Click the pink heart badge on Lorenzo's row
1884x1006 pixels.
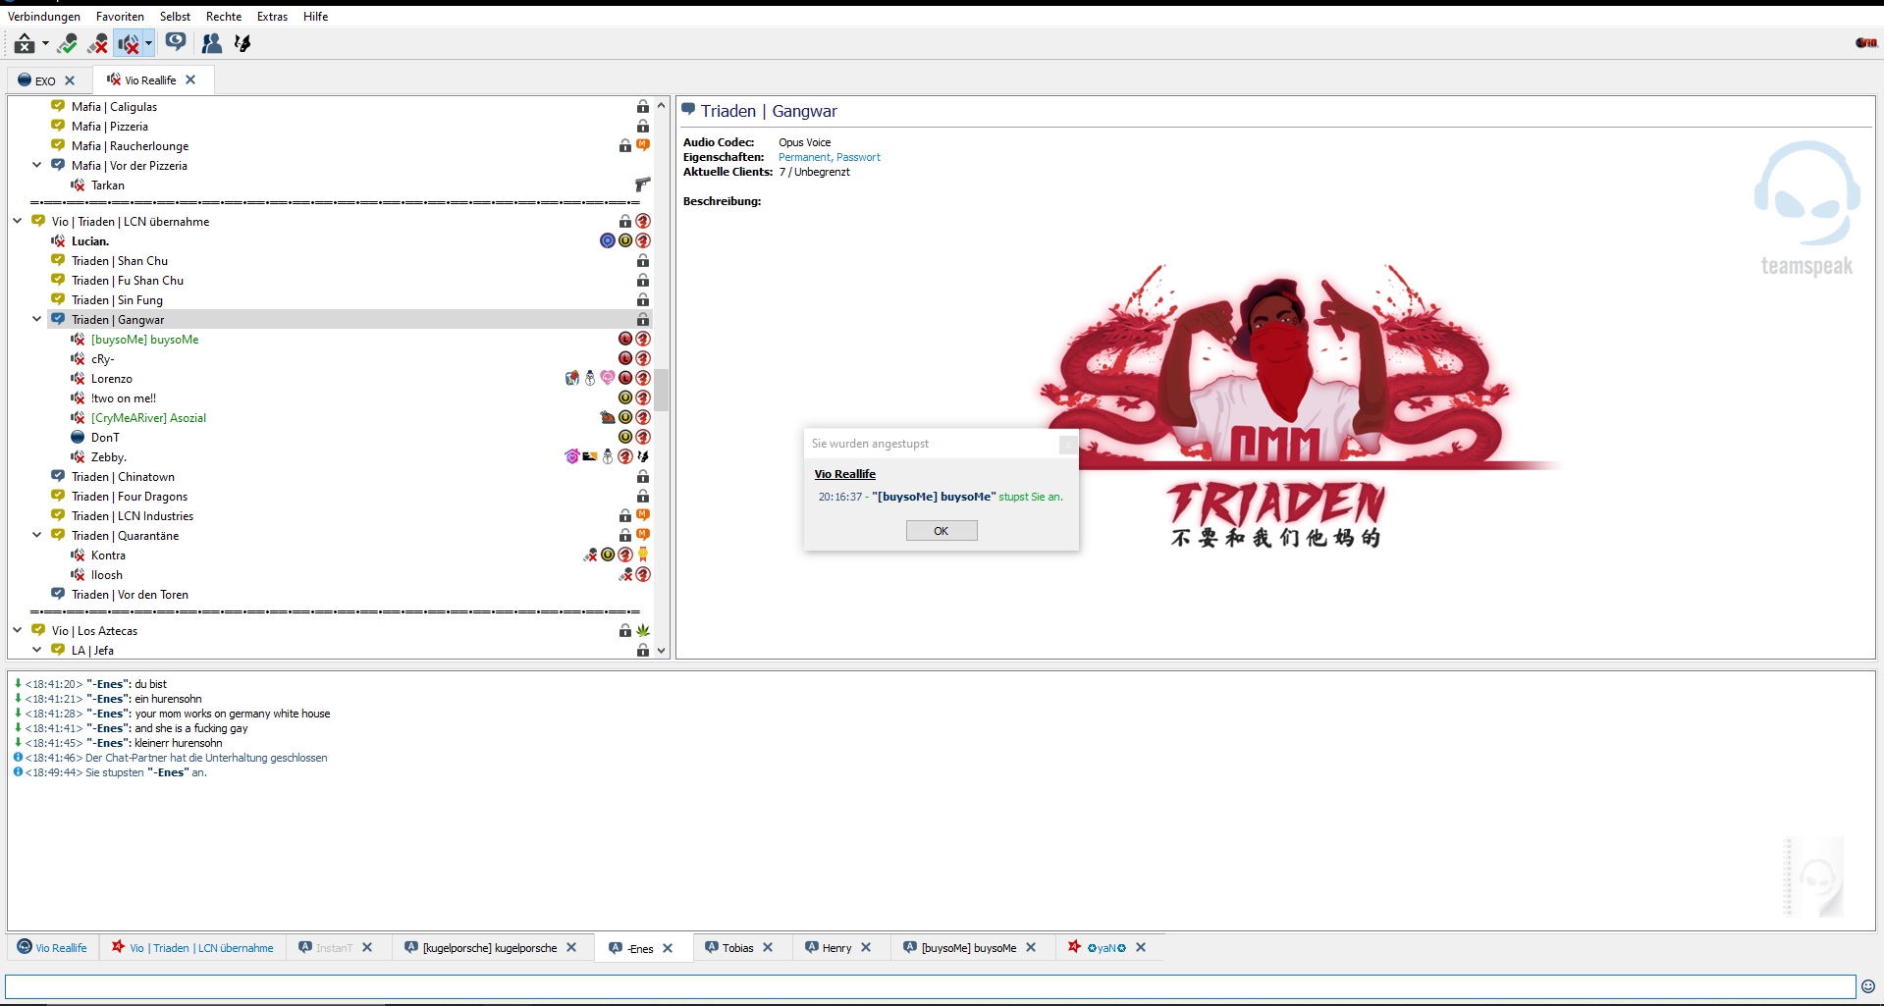coord(608,378)
